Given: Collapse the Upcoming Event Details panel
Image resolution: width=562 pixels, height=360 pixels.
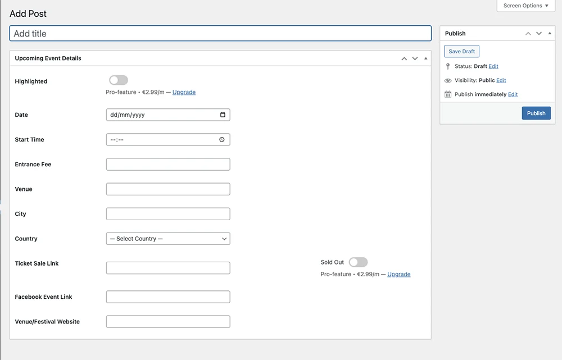Looking at the screenshot, I should point(425,58).
